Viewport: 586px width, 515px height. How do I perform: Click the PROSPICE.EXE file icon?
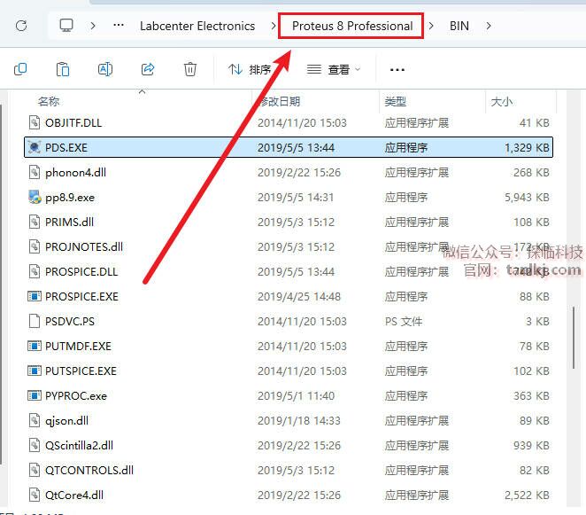click(35, 296)
